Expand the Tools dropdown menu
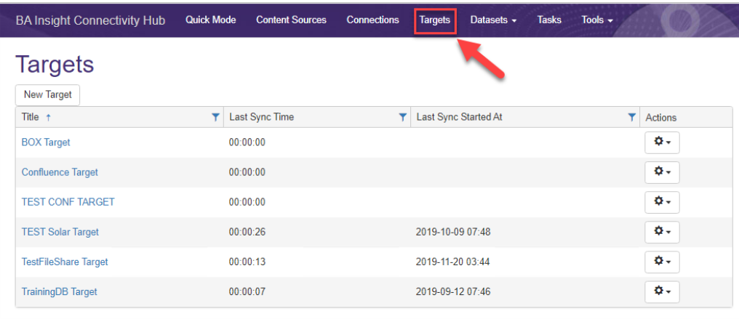 point(596,20)
